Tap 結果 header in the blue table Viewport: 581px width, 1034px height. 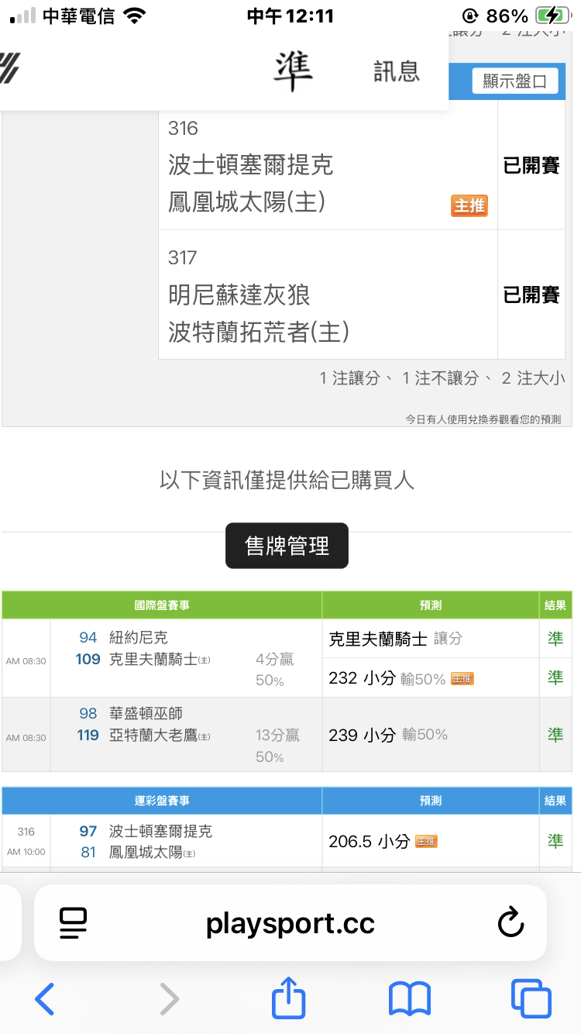(x=555, y=801)
